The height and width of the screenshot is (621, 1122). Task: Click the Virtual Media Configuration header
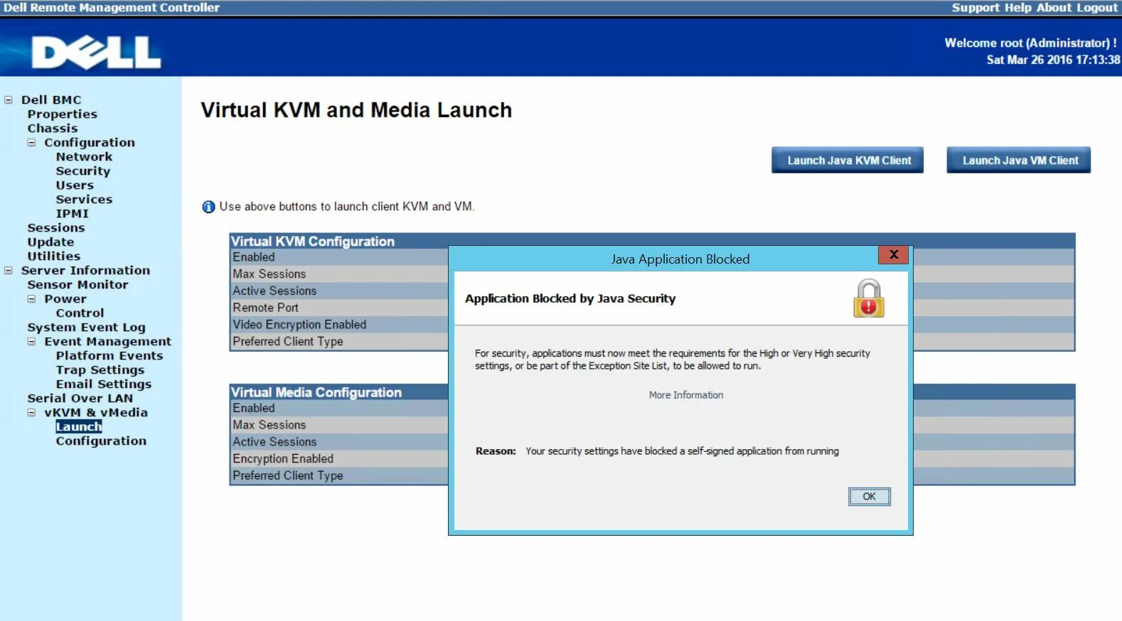pyautogui.click(x=316, y=392)
